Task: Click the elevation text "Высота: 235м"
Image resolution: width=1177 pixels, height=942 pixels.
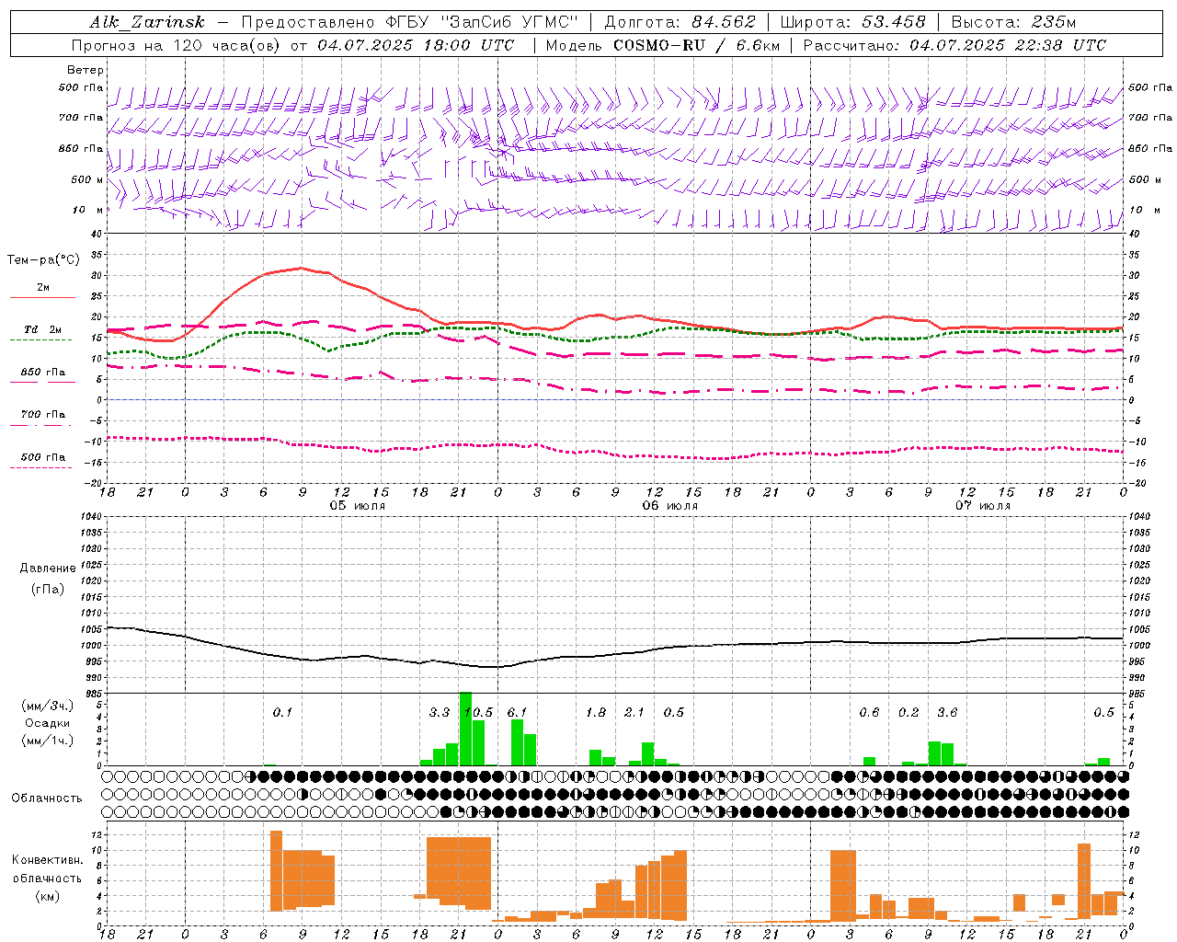Action: [x=1013, y=22]
